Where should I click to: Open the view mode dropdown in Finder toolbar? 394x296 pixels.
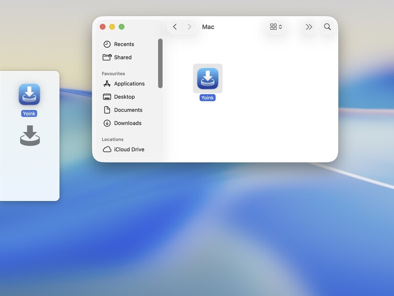point(276,27)
